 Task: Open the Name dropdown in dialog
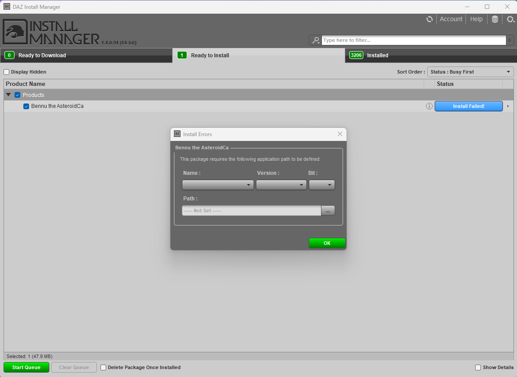218,185
